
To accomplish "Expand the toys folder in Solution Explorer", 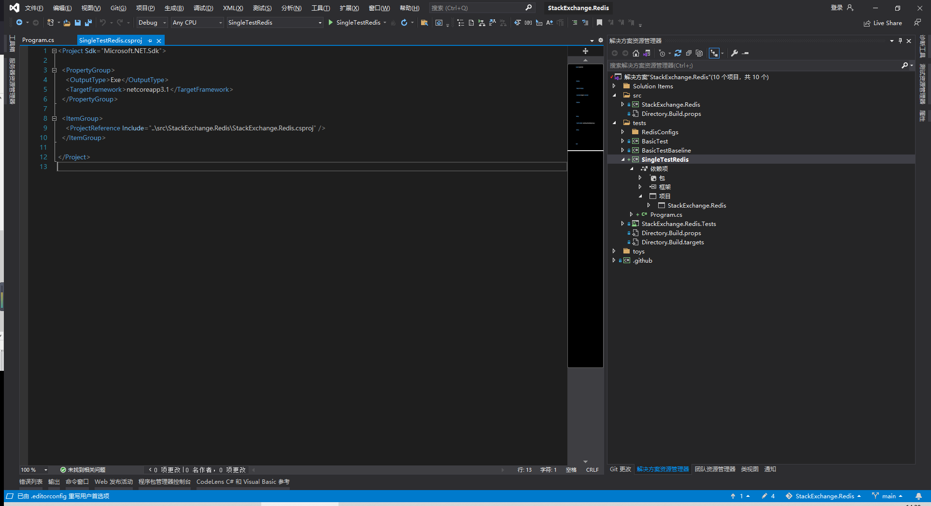I will tap(614, 251).
